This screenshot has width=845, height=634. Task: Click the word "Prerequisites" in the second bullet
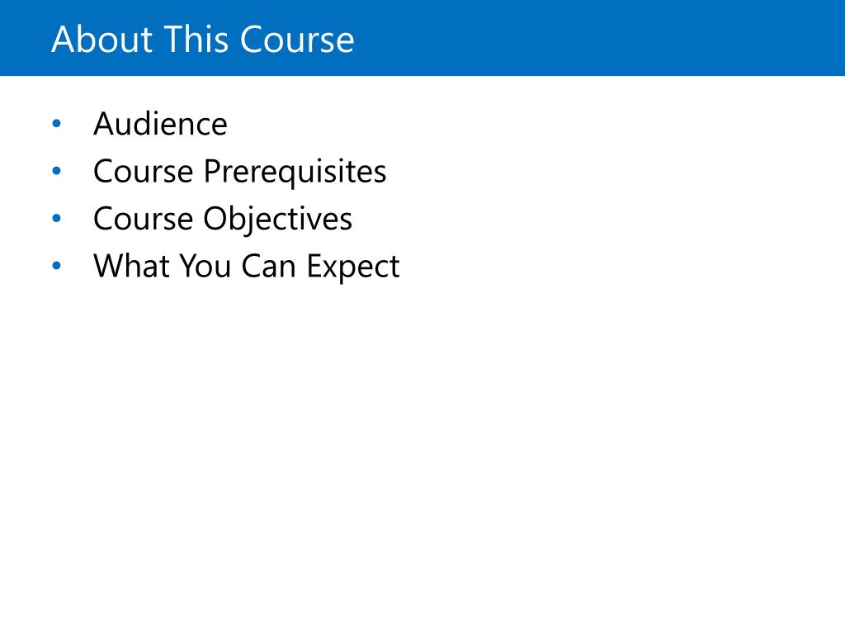click(x=295, y=172)
